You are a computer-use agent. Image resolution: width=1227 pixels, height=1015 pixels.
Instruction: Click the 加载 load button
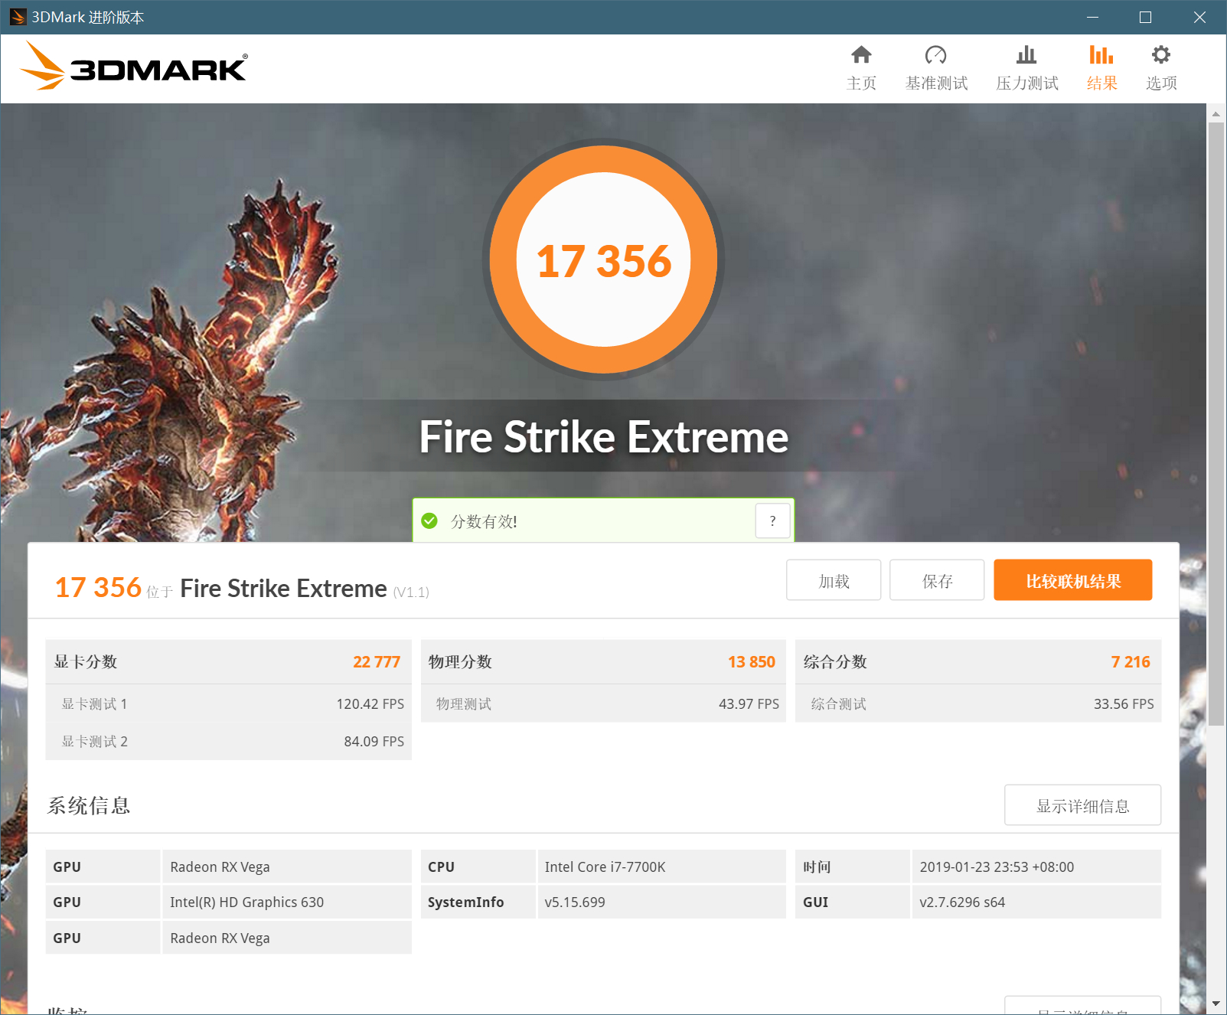[834, 580]
